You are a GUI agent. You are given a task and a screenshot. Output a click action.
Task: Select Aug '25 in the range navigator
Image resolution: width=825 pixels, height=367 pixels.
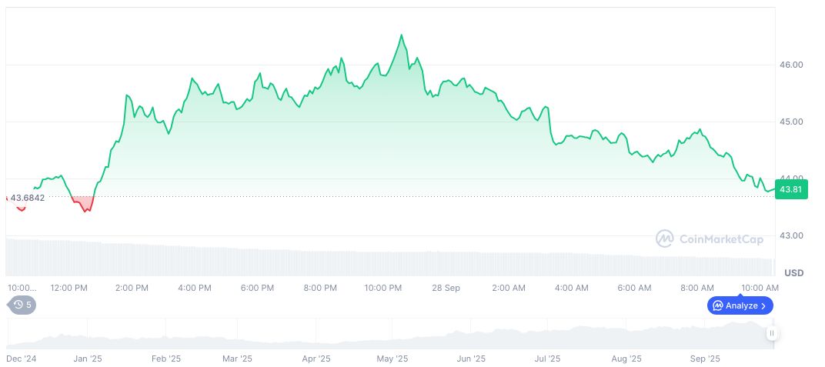[x=626, y=359]
